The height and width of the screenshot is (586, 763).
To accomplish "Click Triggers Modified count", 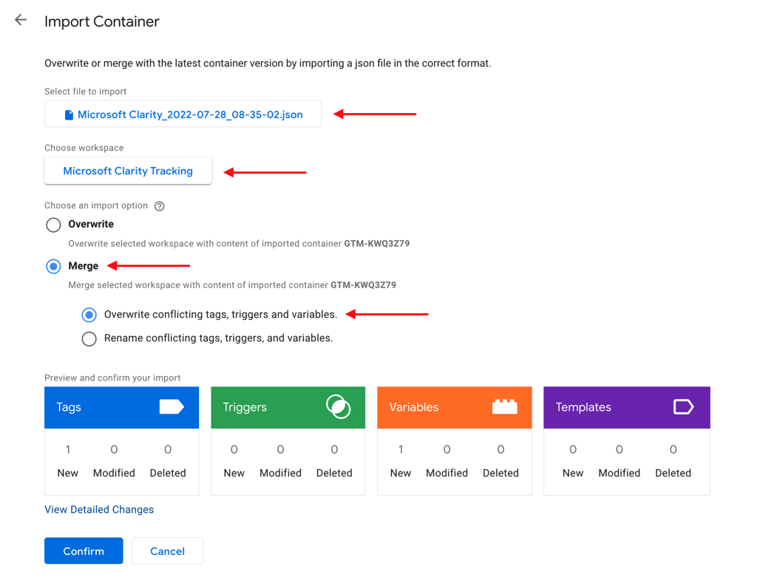I will coord(280,449).
